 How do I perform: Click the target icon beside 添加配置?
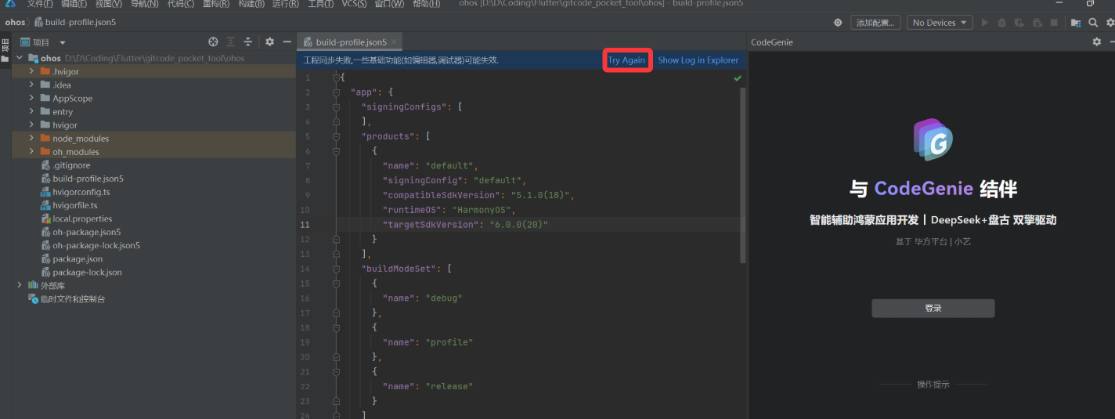(x=838, y=23)
